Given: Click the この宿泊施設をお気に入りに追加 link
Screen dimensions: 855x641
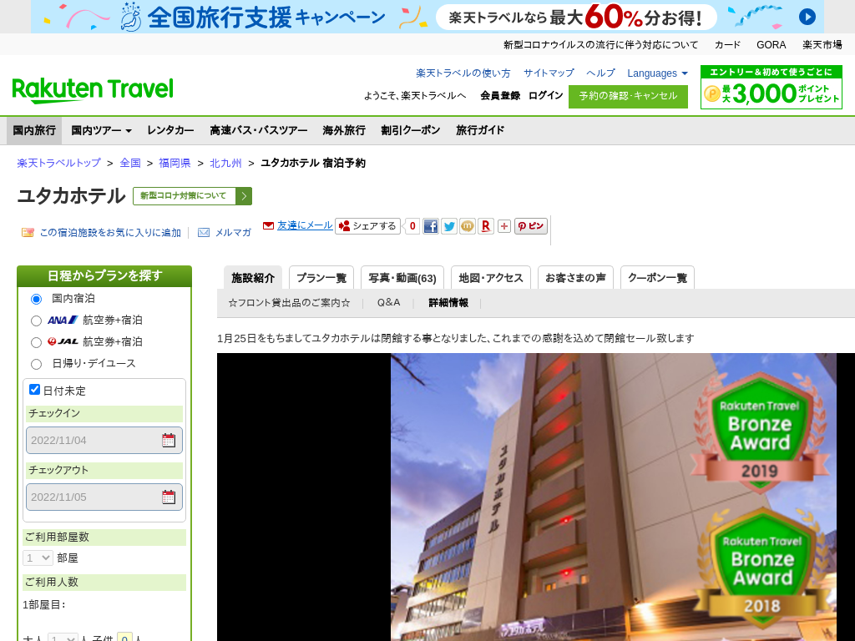Looking at the screenshot, I should 110,233.
